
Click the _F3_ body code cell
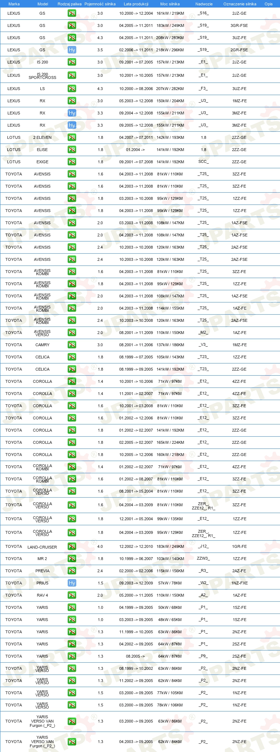203,89
